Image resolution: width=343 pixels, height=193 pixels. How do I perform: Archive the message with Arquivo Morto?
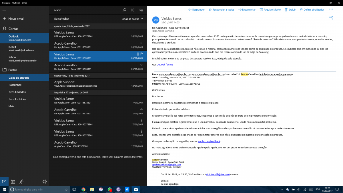click(x=270, y=9)
